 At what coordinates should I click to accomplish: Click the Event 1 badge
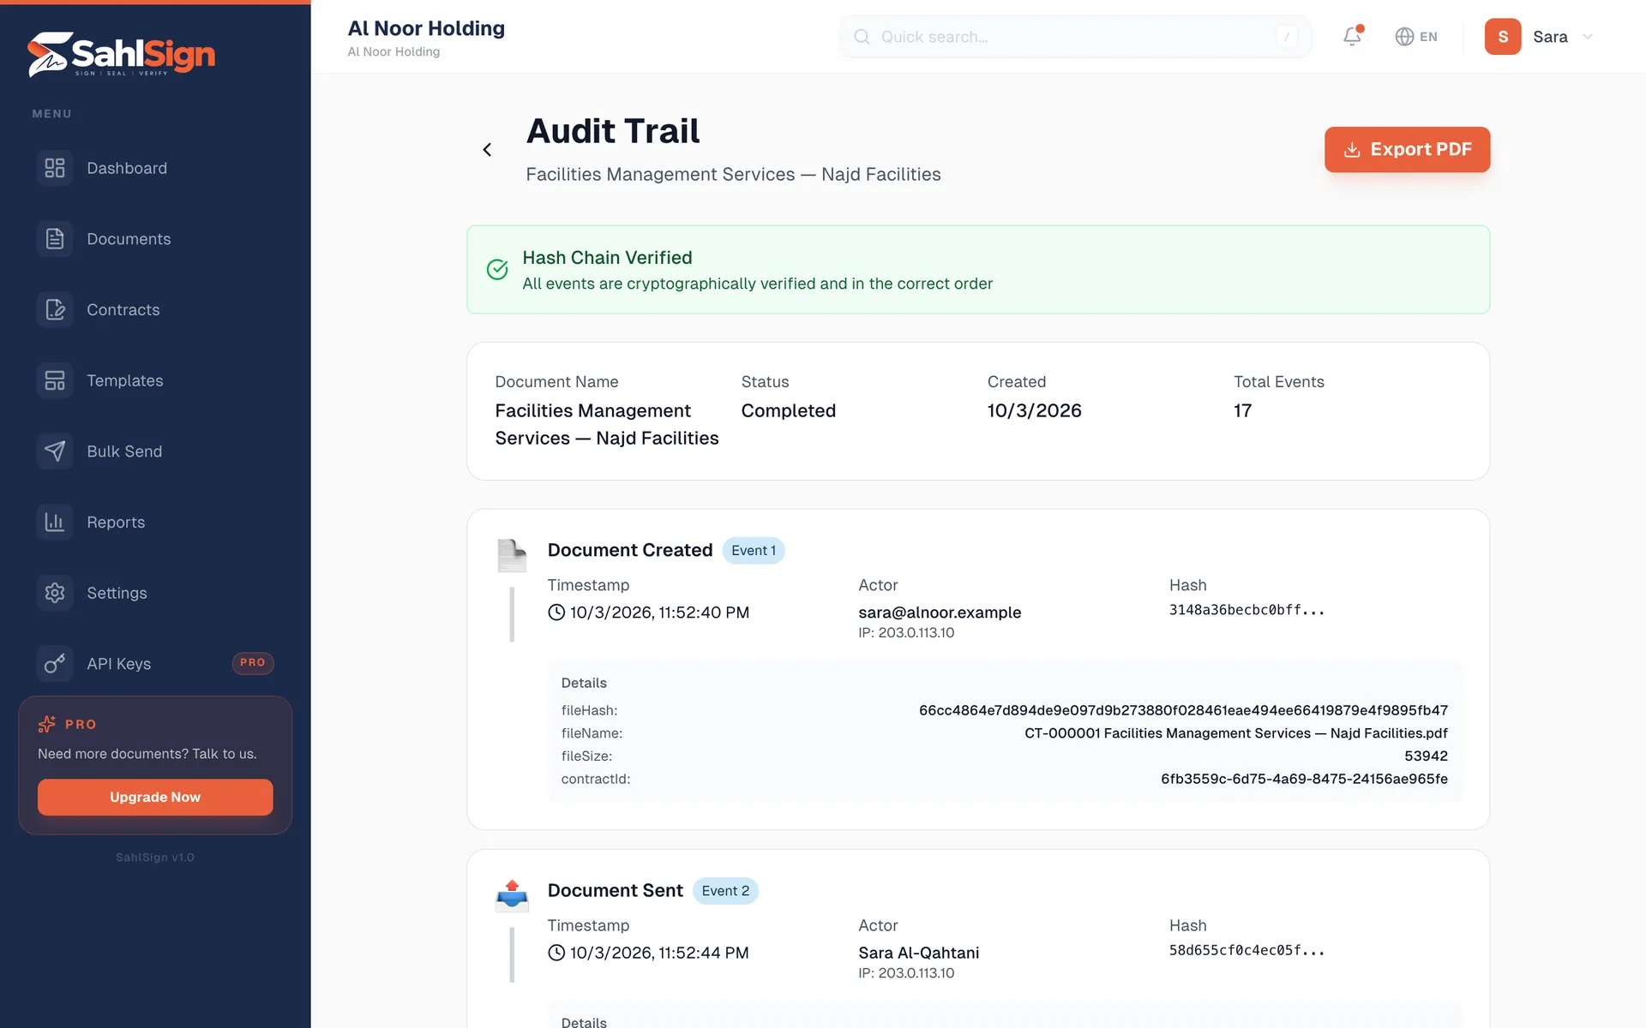(x=754, y=551)
